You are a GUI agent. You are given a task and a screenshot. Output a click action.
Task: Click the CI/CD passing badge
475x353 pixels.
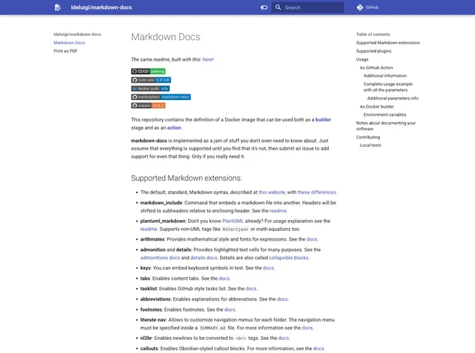point(148,72)
